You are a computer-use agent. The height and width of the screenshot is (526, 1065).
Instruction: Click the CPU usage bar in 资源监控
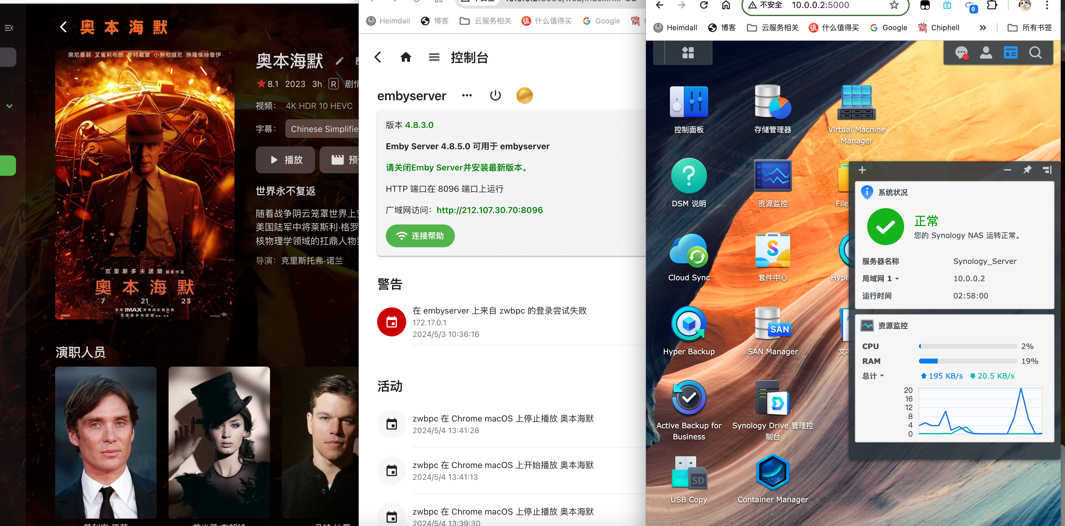point(968,347)
